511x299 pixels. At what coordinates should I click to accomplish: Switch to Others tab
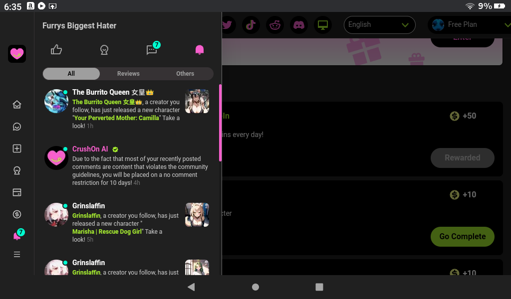185,74
